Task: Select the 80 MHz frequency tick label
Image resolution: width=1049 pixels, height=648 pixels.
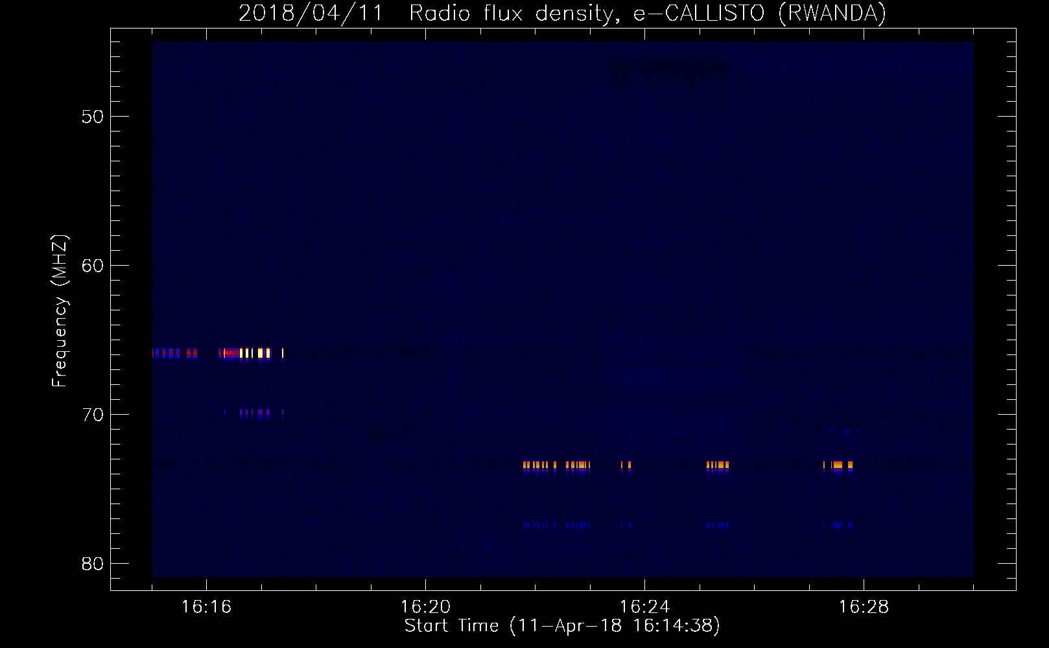Action: [x=93, y=564]
